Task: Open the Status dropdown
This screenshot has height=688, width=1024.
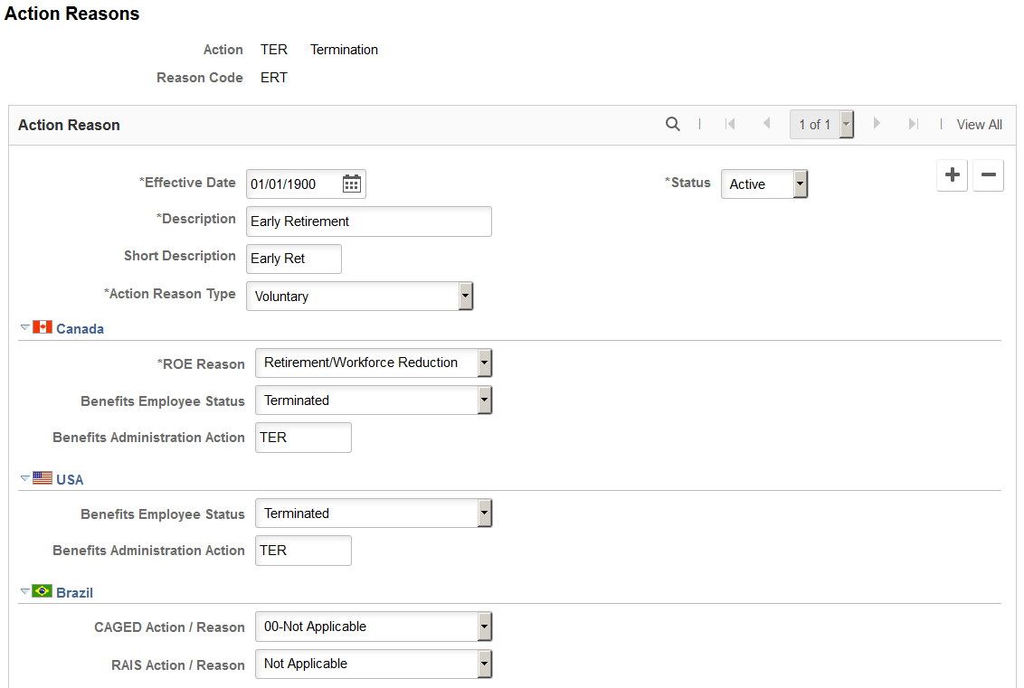Action: point(764,184)
